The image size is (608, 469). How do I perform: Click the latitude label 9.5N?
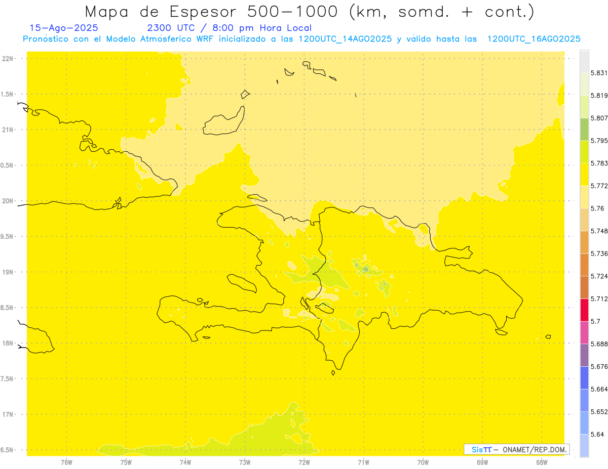8,237
